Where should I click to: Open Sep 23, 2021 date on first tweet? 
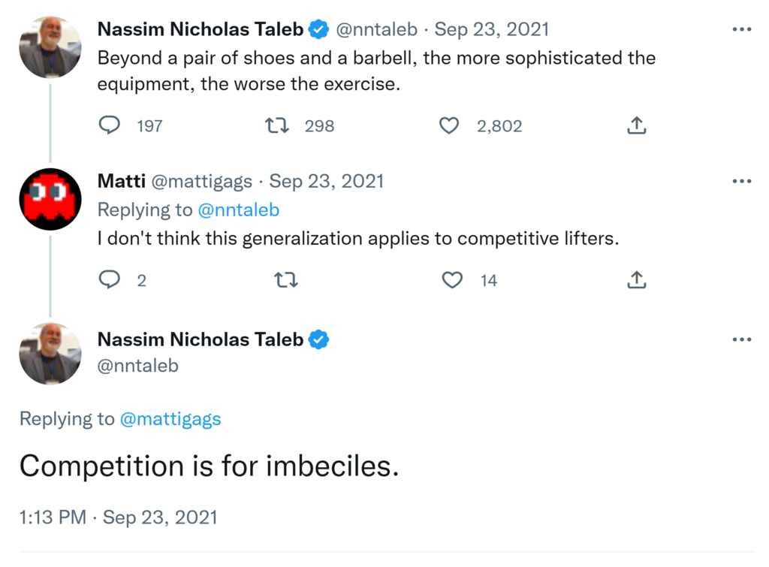coord(491,29)
